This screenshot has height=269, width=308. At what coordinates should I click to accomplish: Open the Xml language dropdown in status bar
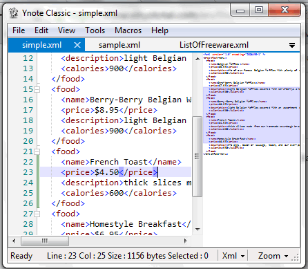pos(233,256)
